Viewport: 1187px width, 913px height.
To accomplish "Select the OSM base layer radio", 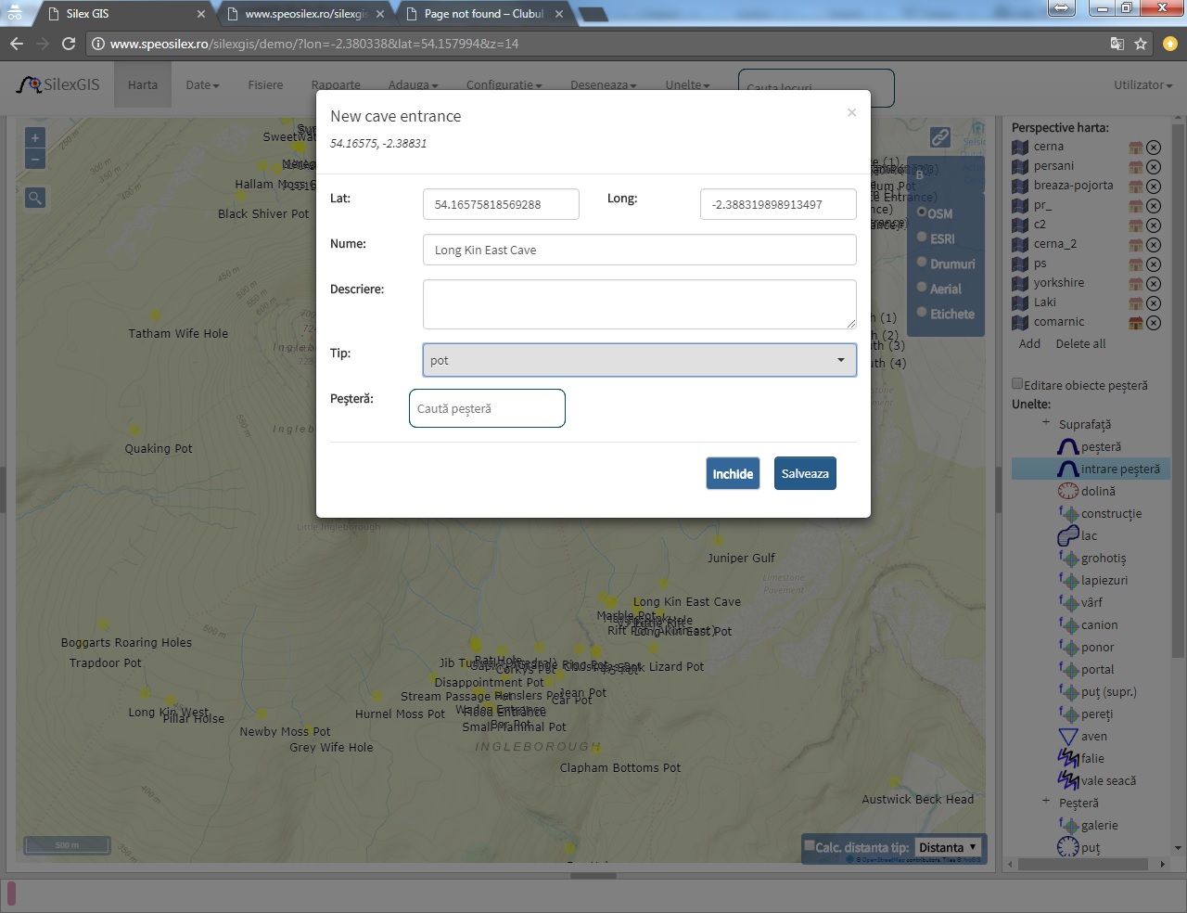I will [x=922, y=212].
